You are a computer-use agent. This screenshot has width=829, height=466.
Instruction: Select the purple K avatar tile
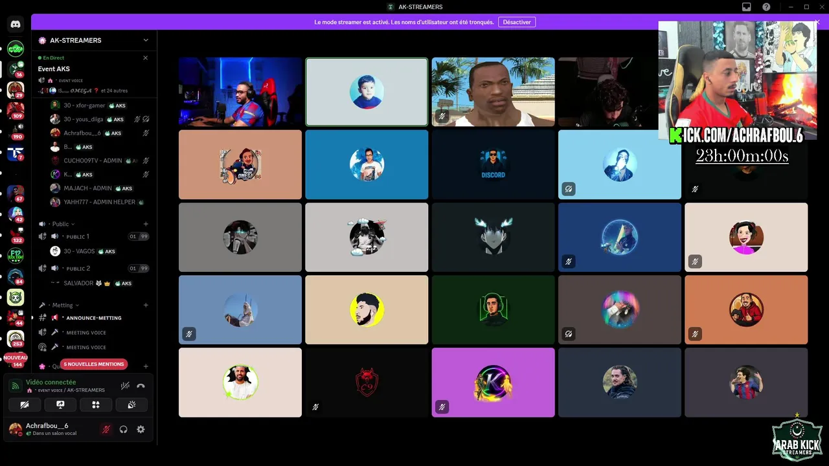coord(494,383)
